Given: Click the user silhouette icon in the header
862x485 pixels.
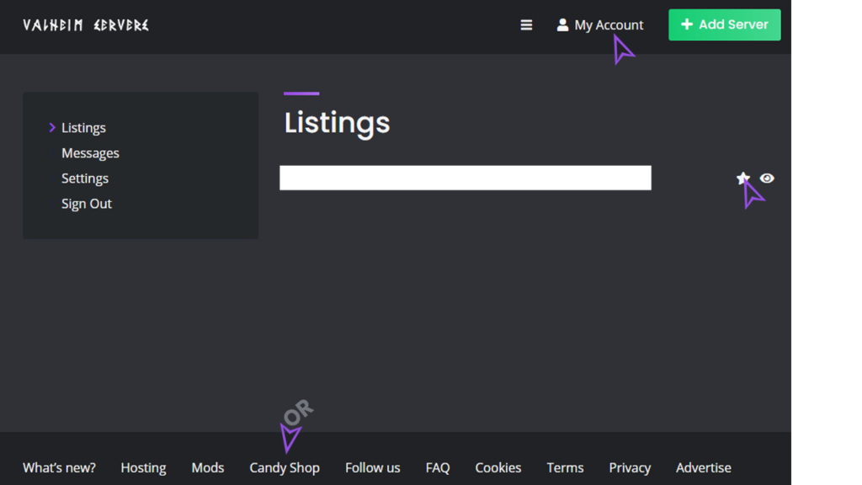Looking at the screenshot, I should [562, 24].
